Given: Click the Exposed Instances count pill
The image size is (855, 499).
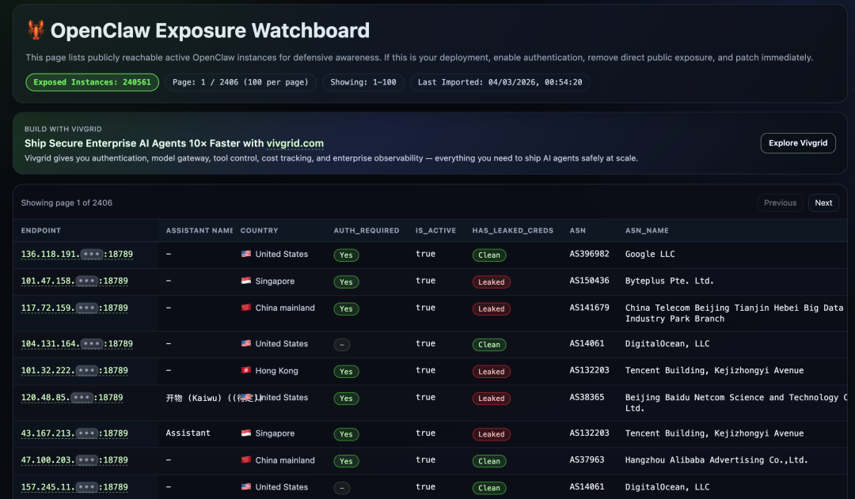Looking at the screenshot, I should (x=92, y=82).
